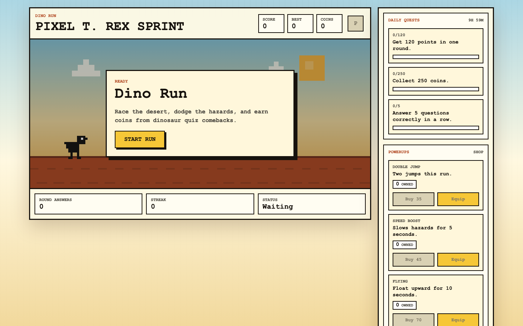Equip the Flying powerup
Image resolution: width=523 pixels, height=326 pixels.
pos(458,320)
